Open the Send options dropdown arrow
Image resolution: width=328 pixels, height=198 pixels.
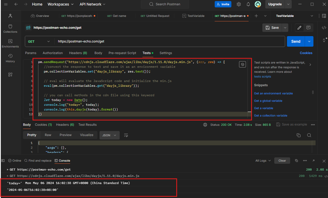(x=309, y=41)
